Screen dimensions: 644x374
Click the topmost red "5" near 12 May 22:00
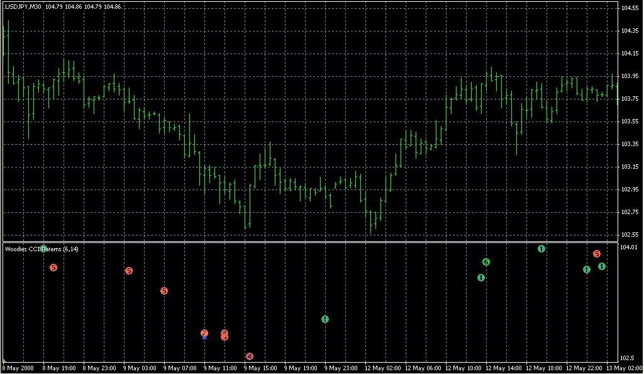coord(597,254)
